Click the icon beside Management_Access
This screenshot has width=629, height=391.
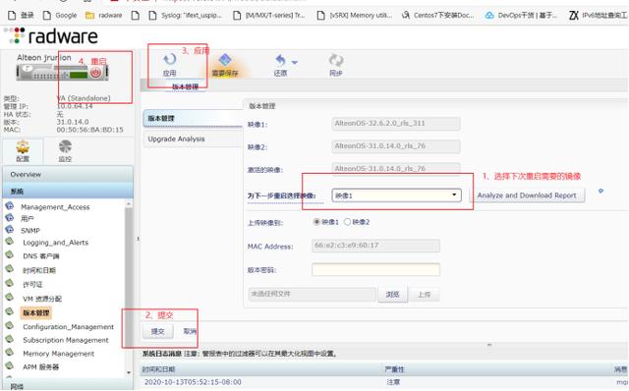point(9,206)
